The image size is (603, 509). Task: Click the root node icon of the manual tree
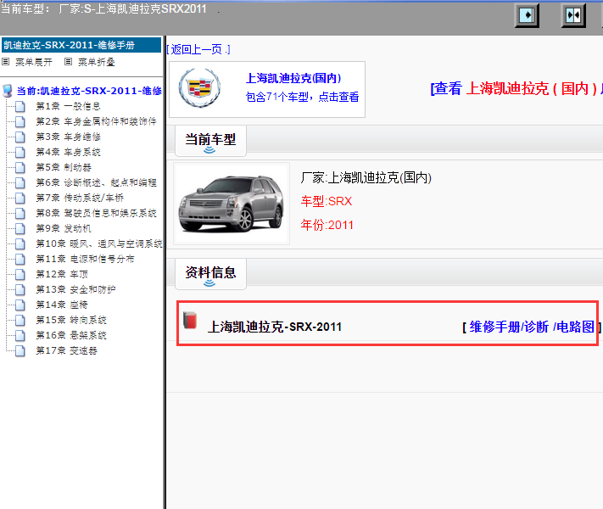click(8, 91)
